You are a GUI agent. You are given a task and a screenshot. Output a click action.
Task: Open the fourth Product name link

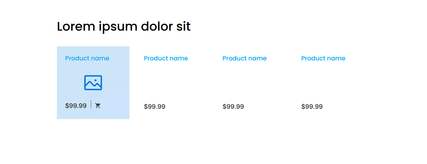(323, 58)
